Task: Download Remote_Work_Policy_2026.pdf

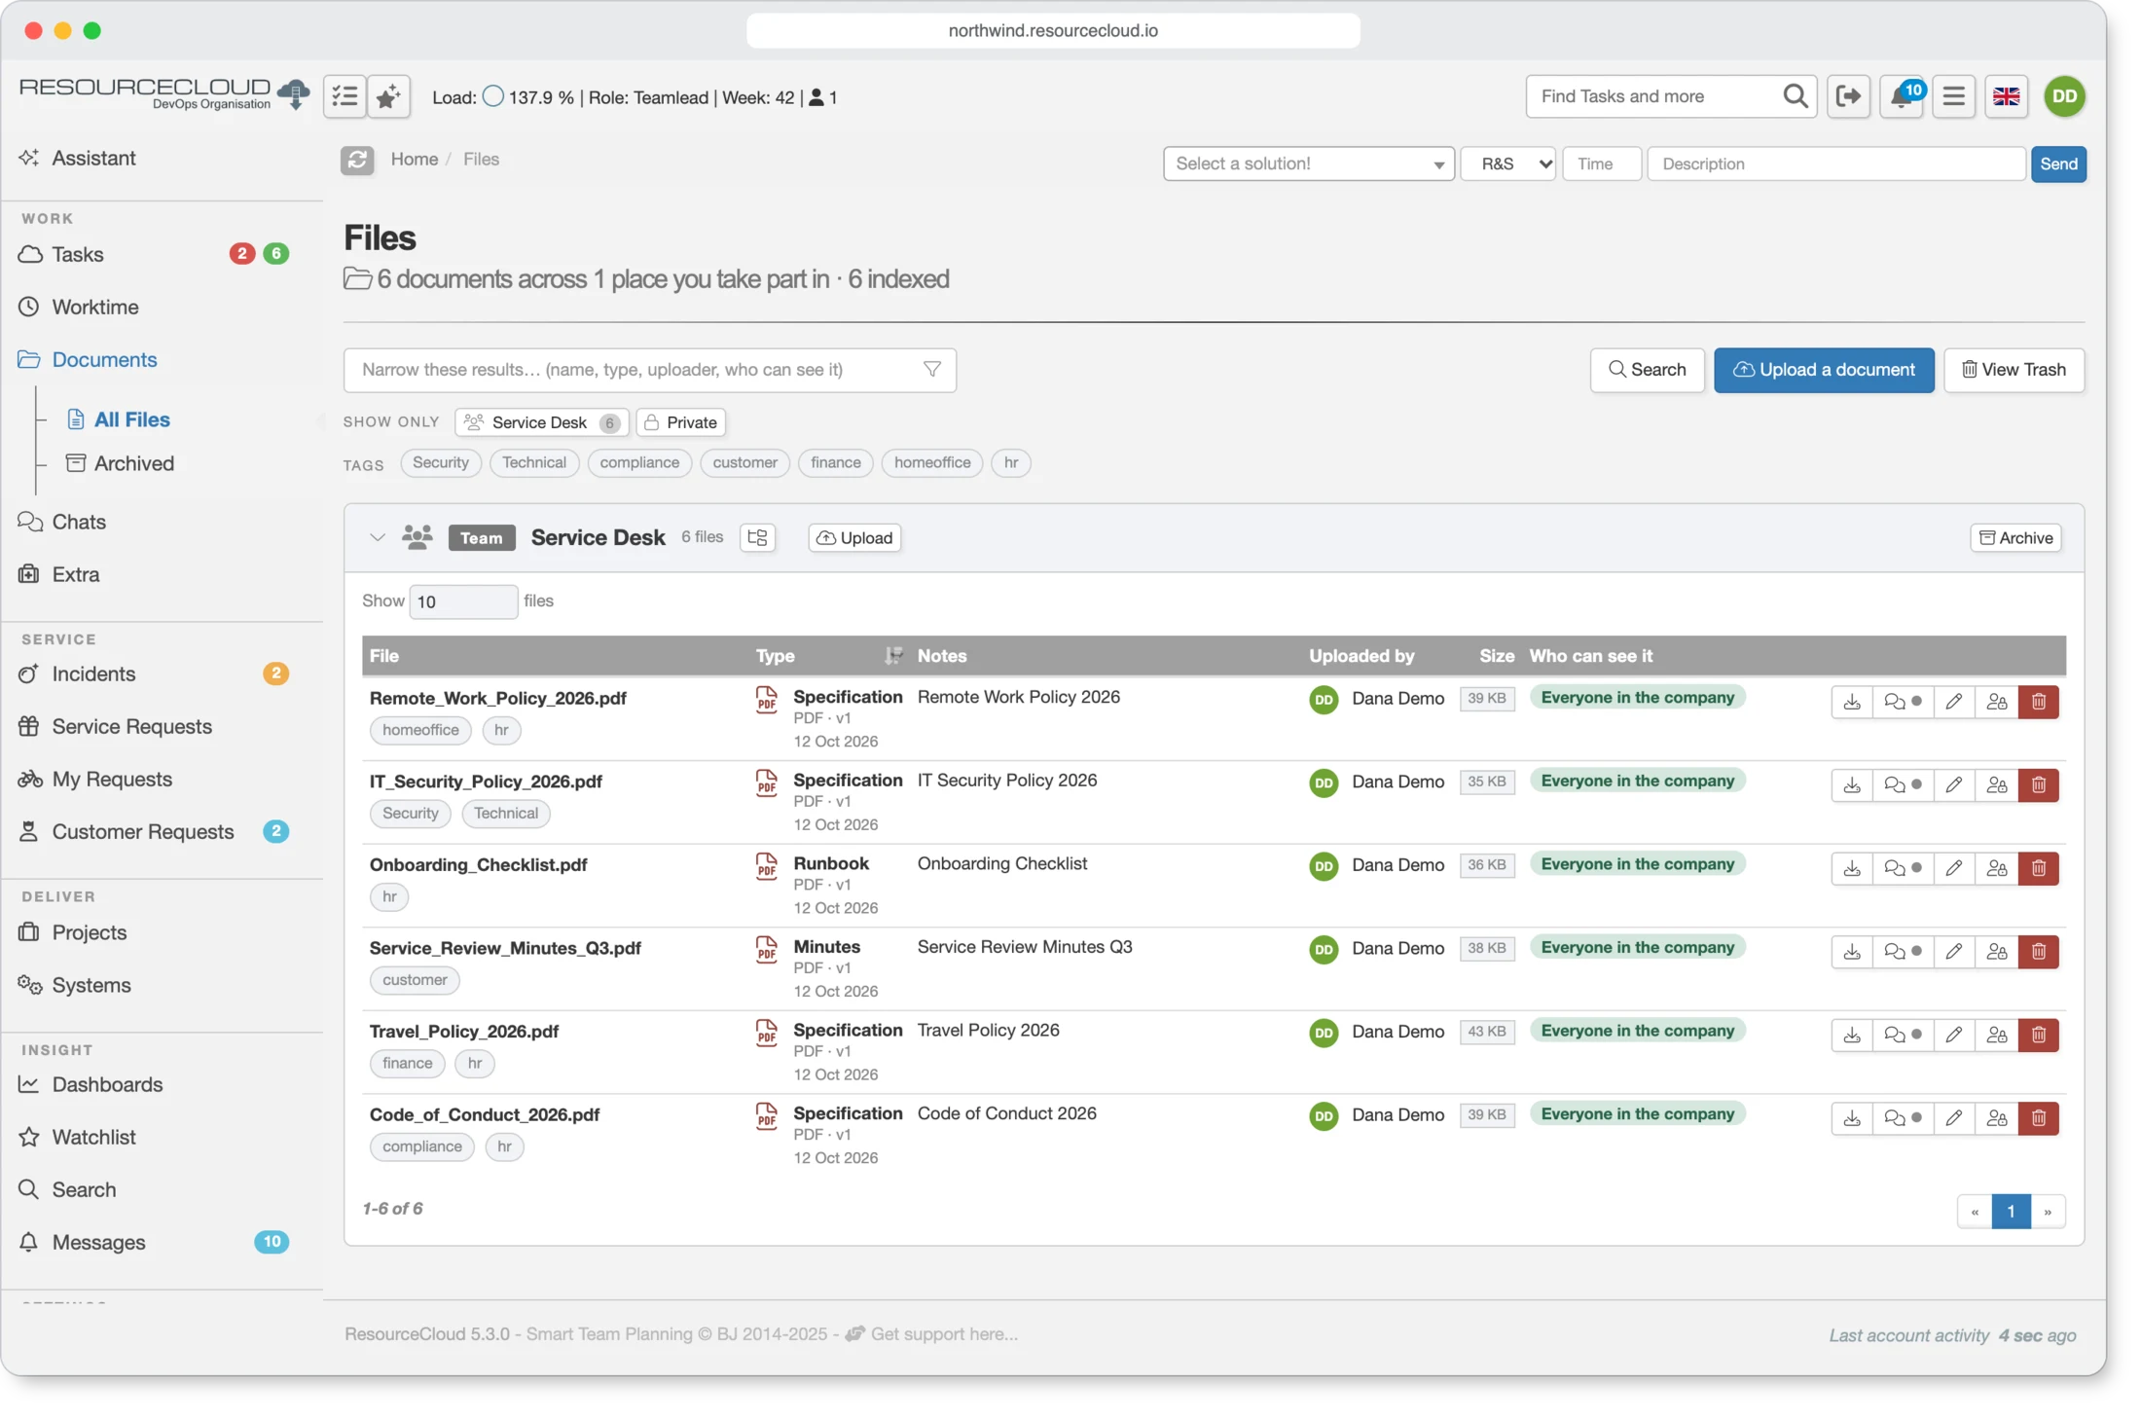Action: pos(1852,702)
